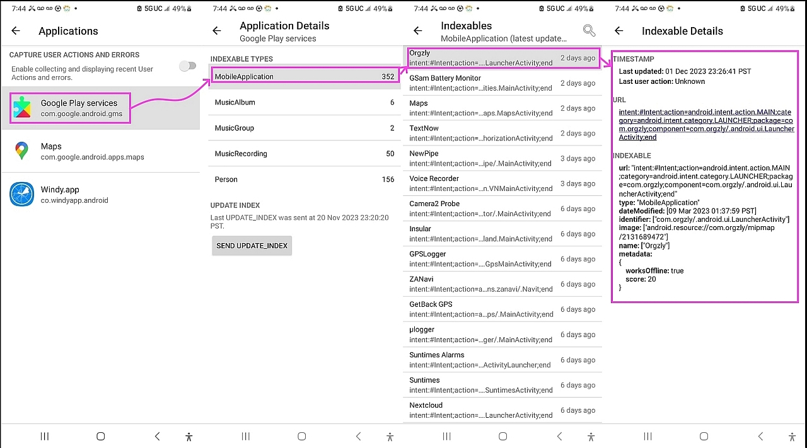The height and width of the screenshot is (448, 807).
Task: Go back from Application Details screen
Action: [x=217, y=31]
